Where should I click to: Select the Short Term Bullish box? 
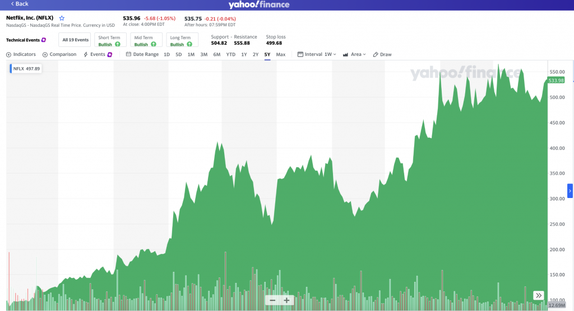pyautogui.click(x=110, y=40)
